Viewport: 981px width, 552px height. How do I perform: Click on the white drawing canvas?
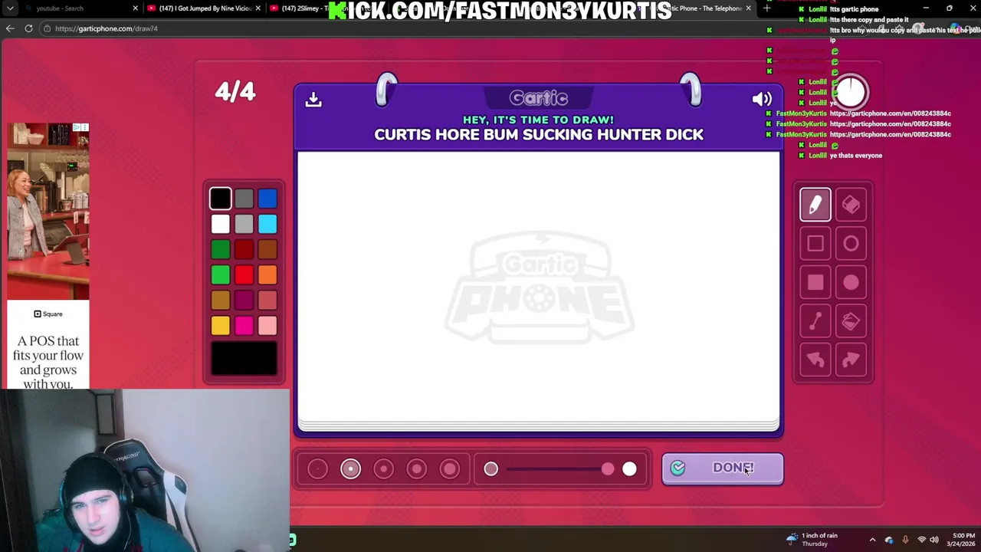click(539, 287)
